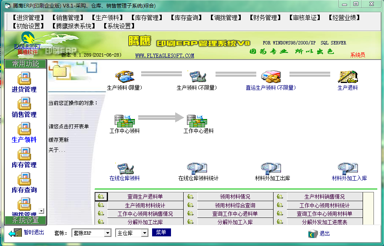The width and height of the screenshot is (384, 246).
Task: Open the 【经营业绩】 menu
Action: tap(344, 18)
